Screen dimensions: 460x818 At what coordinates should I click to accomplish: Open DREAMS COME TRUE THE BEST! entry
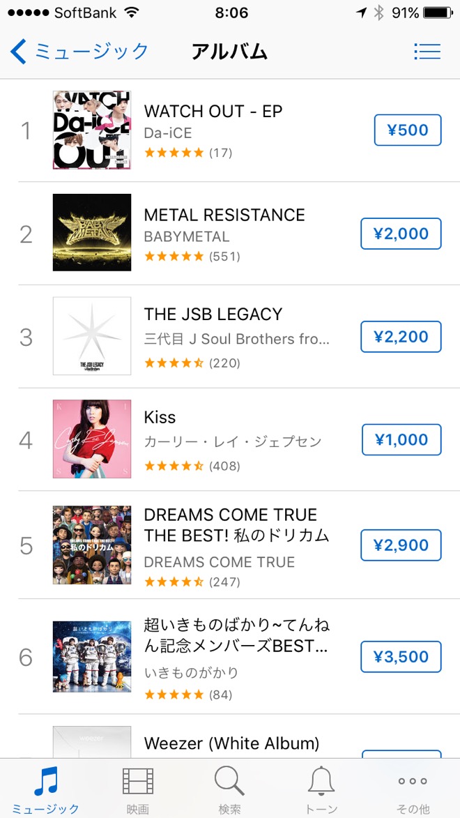[236, 525]
